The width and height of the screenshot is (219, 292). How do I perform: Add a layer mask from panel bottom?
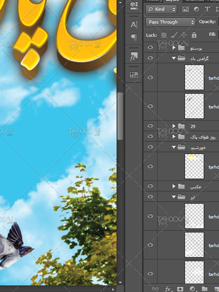pyautogui.click(x=180, y=289)
